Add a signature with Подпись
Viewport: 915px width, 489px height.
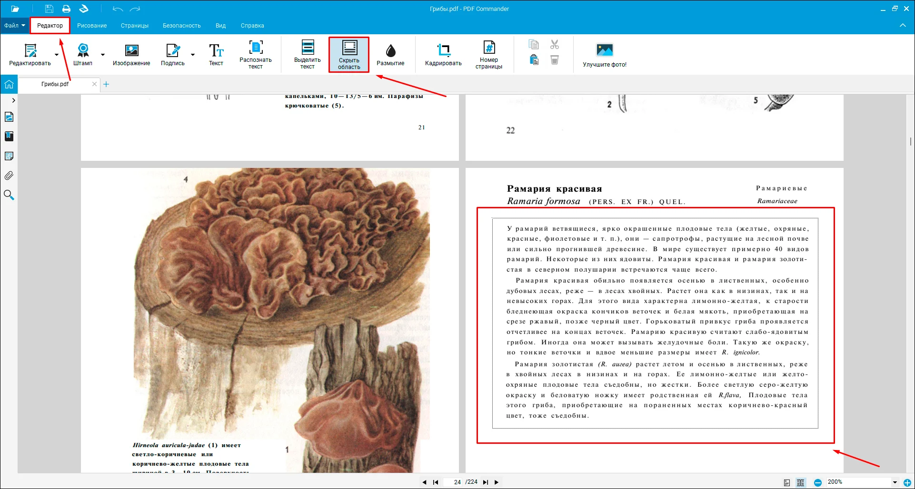(173, 55)
